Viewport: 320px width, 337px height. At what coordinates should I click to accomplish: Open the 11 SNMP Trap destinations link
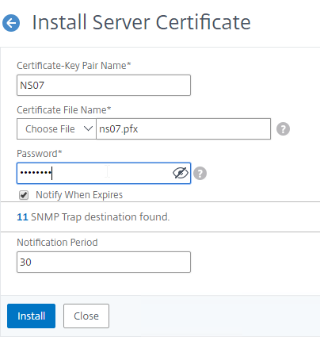[x=22, y=217]
